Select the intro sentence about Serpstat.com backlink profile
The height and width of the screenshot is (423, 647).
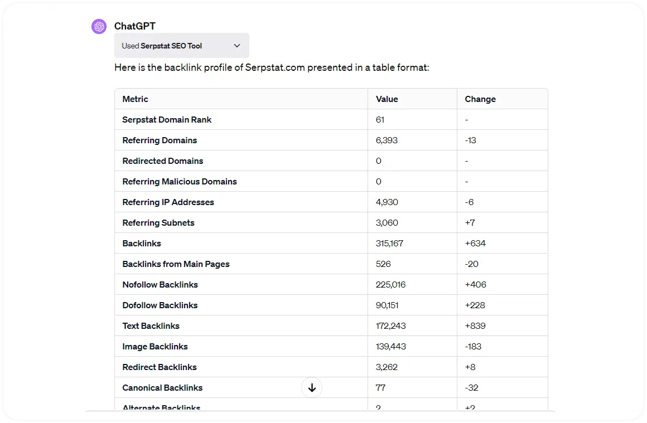pos(272,67)
